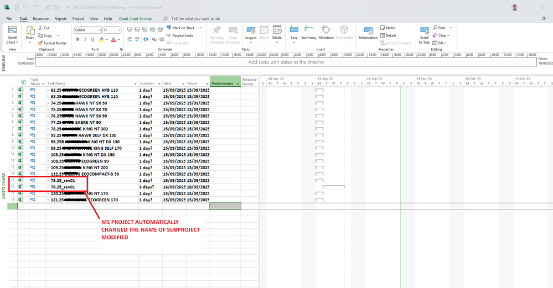Expand subproject 62.25 ECOGREEN HYB 110
Viewport: 553px width, 288px height.
click(48, 90)
